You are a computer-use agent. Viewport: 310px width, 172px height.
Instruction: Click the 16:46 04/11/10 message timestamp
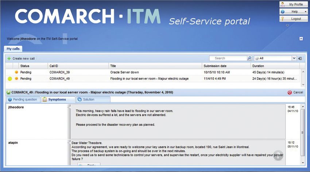[x=292, y=109]
